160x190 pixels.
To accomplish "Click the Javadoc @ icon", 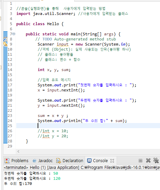I will pyautogui.click(x=35, y=161).
